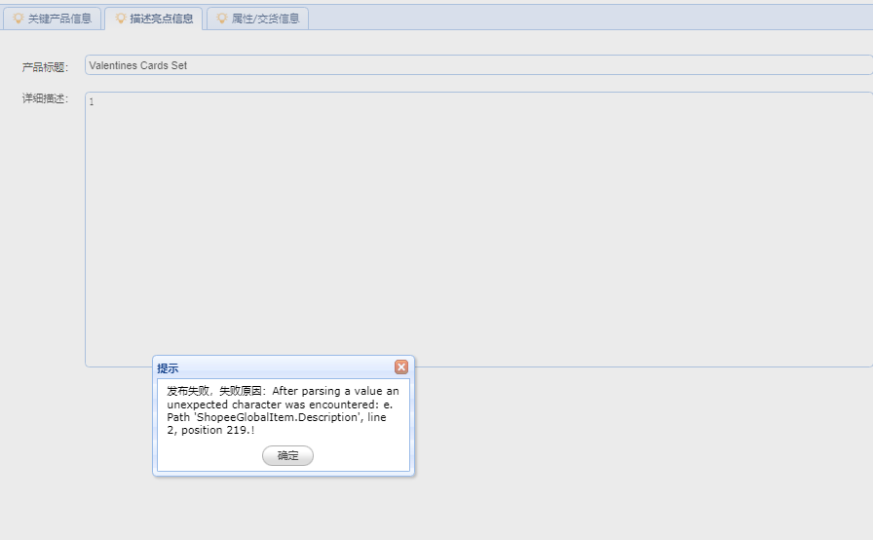The height and width of the screenshot is (540, 873).
Task: Focus the 产品标题 input with Valentines Cards Set
Action: pyautogui.click(x=478, y=65)
